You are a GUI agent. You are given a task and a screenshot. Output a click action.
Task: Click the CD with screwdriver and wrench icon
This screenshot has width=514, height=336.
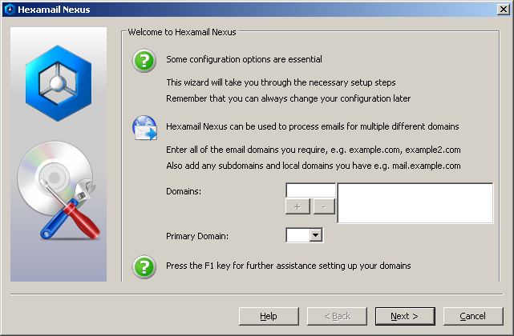coord(59,190)
